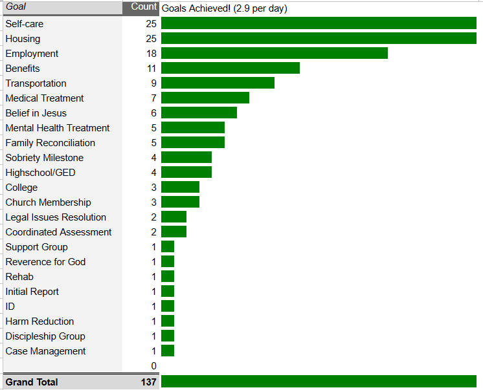Click the count 11 for Benefits
Image resolution: width=483 pixels, height=390 pixels.
tap(152, 69)
